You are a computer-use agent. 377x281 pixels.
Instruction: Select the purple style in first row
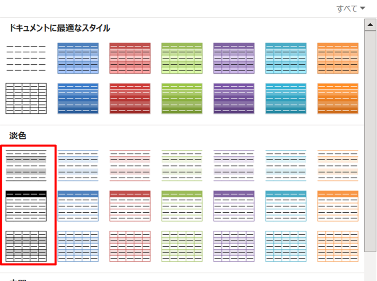click(x=234, y=57)
